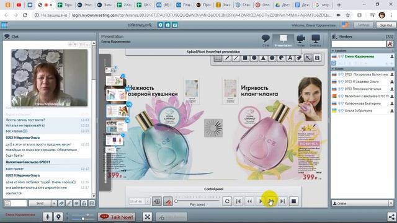
Task: Go to the last slide
Action: pos(283,201)
